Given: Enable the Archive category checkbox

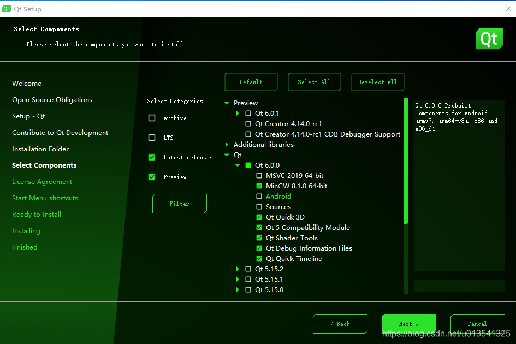Looking at the screenshot, I should [x=152, y=118].
